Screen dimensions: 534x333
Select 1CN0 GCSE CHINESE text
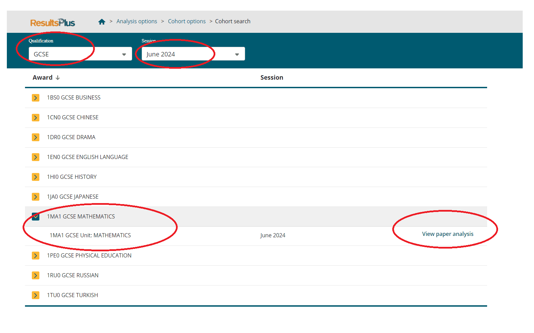coord(73,118)
